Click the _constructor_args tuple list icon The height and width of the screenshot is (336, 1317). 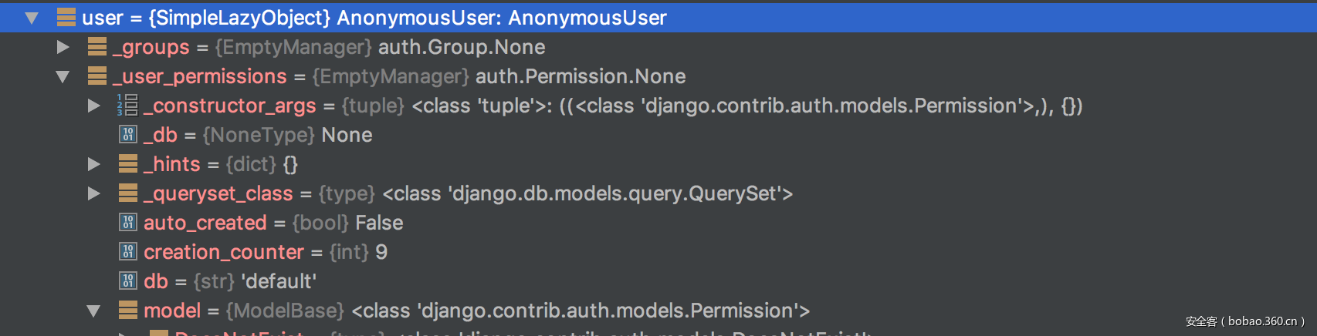[127, 105]
